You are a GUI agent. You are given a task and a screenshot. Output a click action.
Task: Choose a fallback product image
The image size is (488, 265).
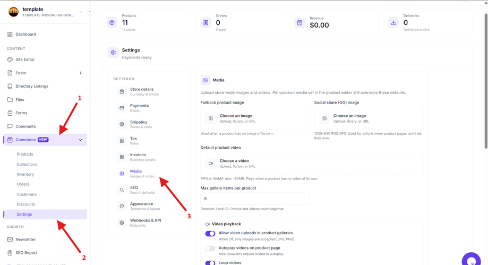pos(255,118)
